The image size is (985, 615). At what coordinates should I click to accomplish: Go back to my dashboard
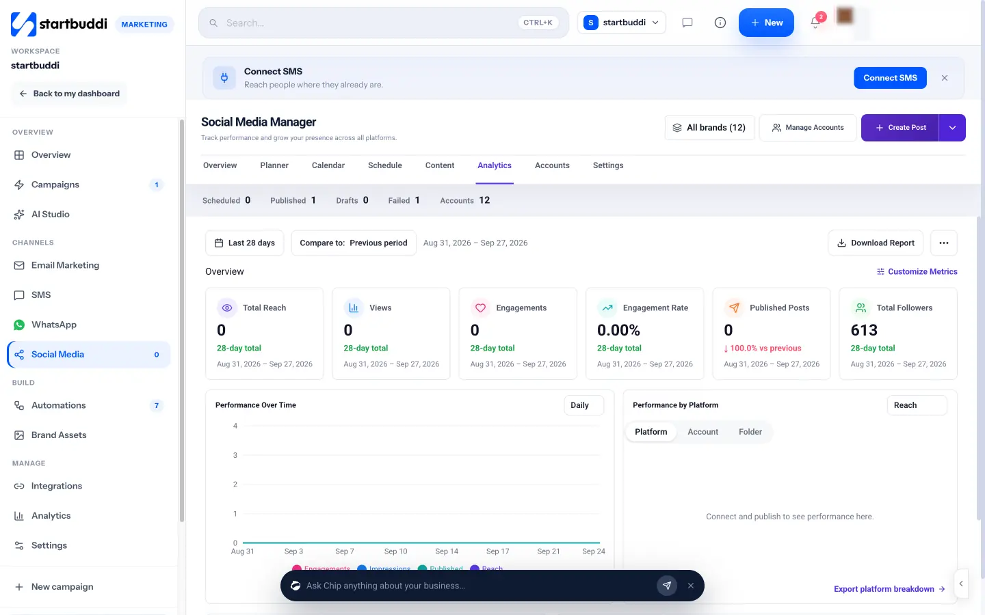pos(69,94)
